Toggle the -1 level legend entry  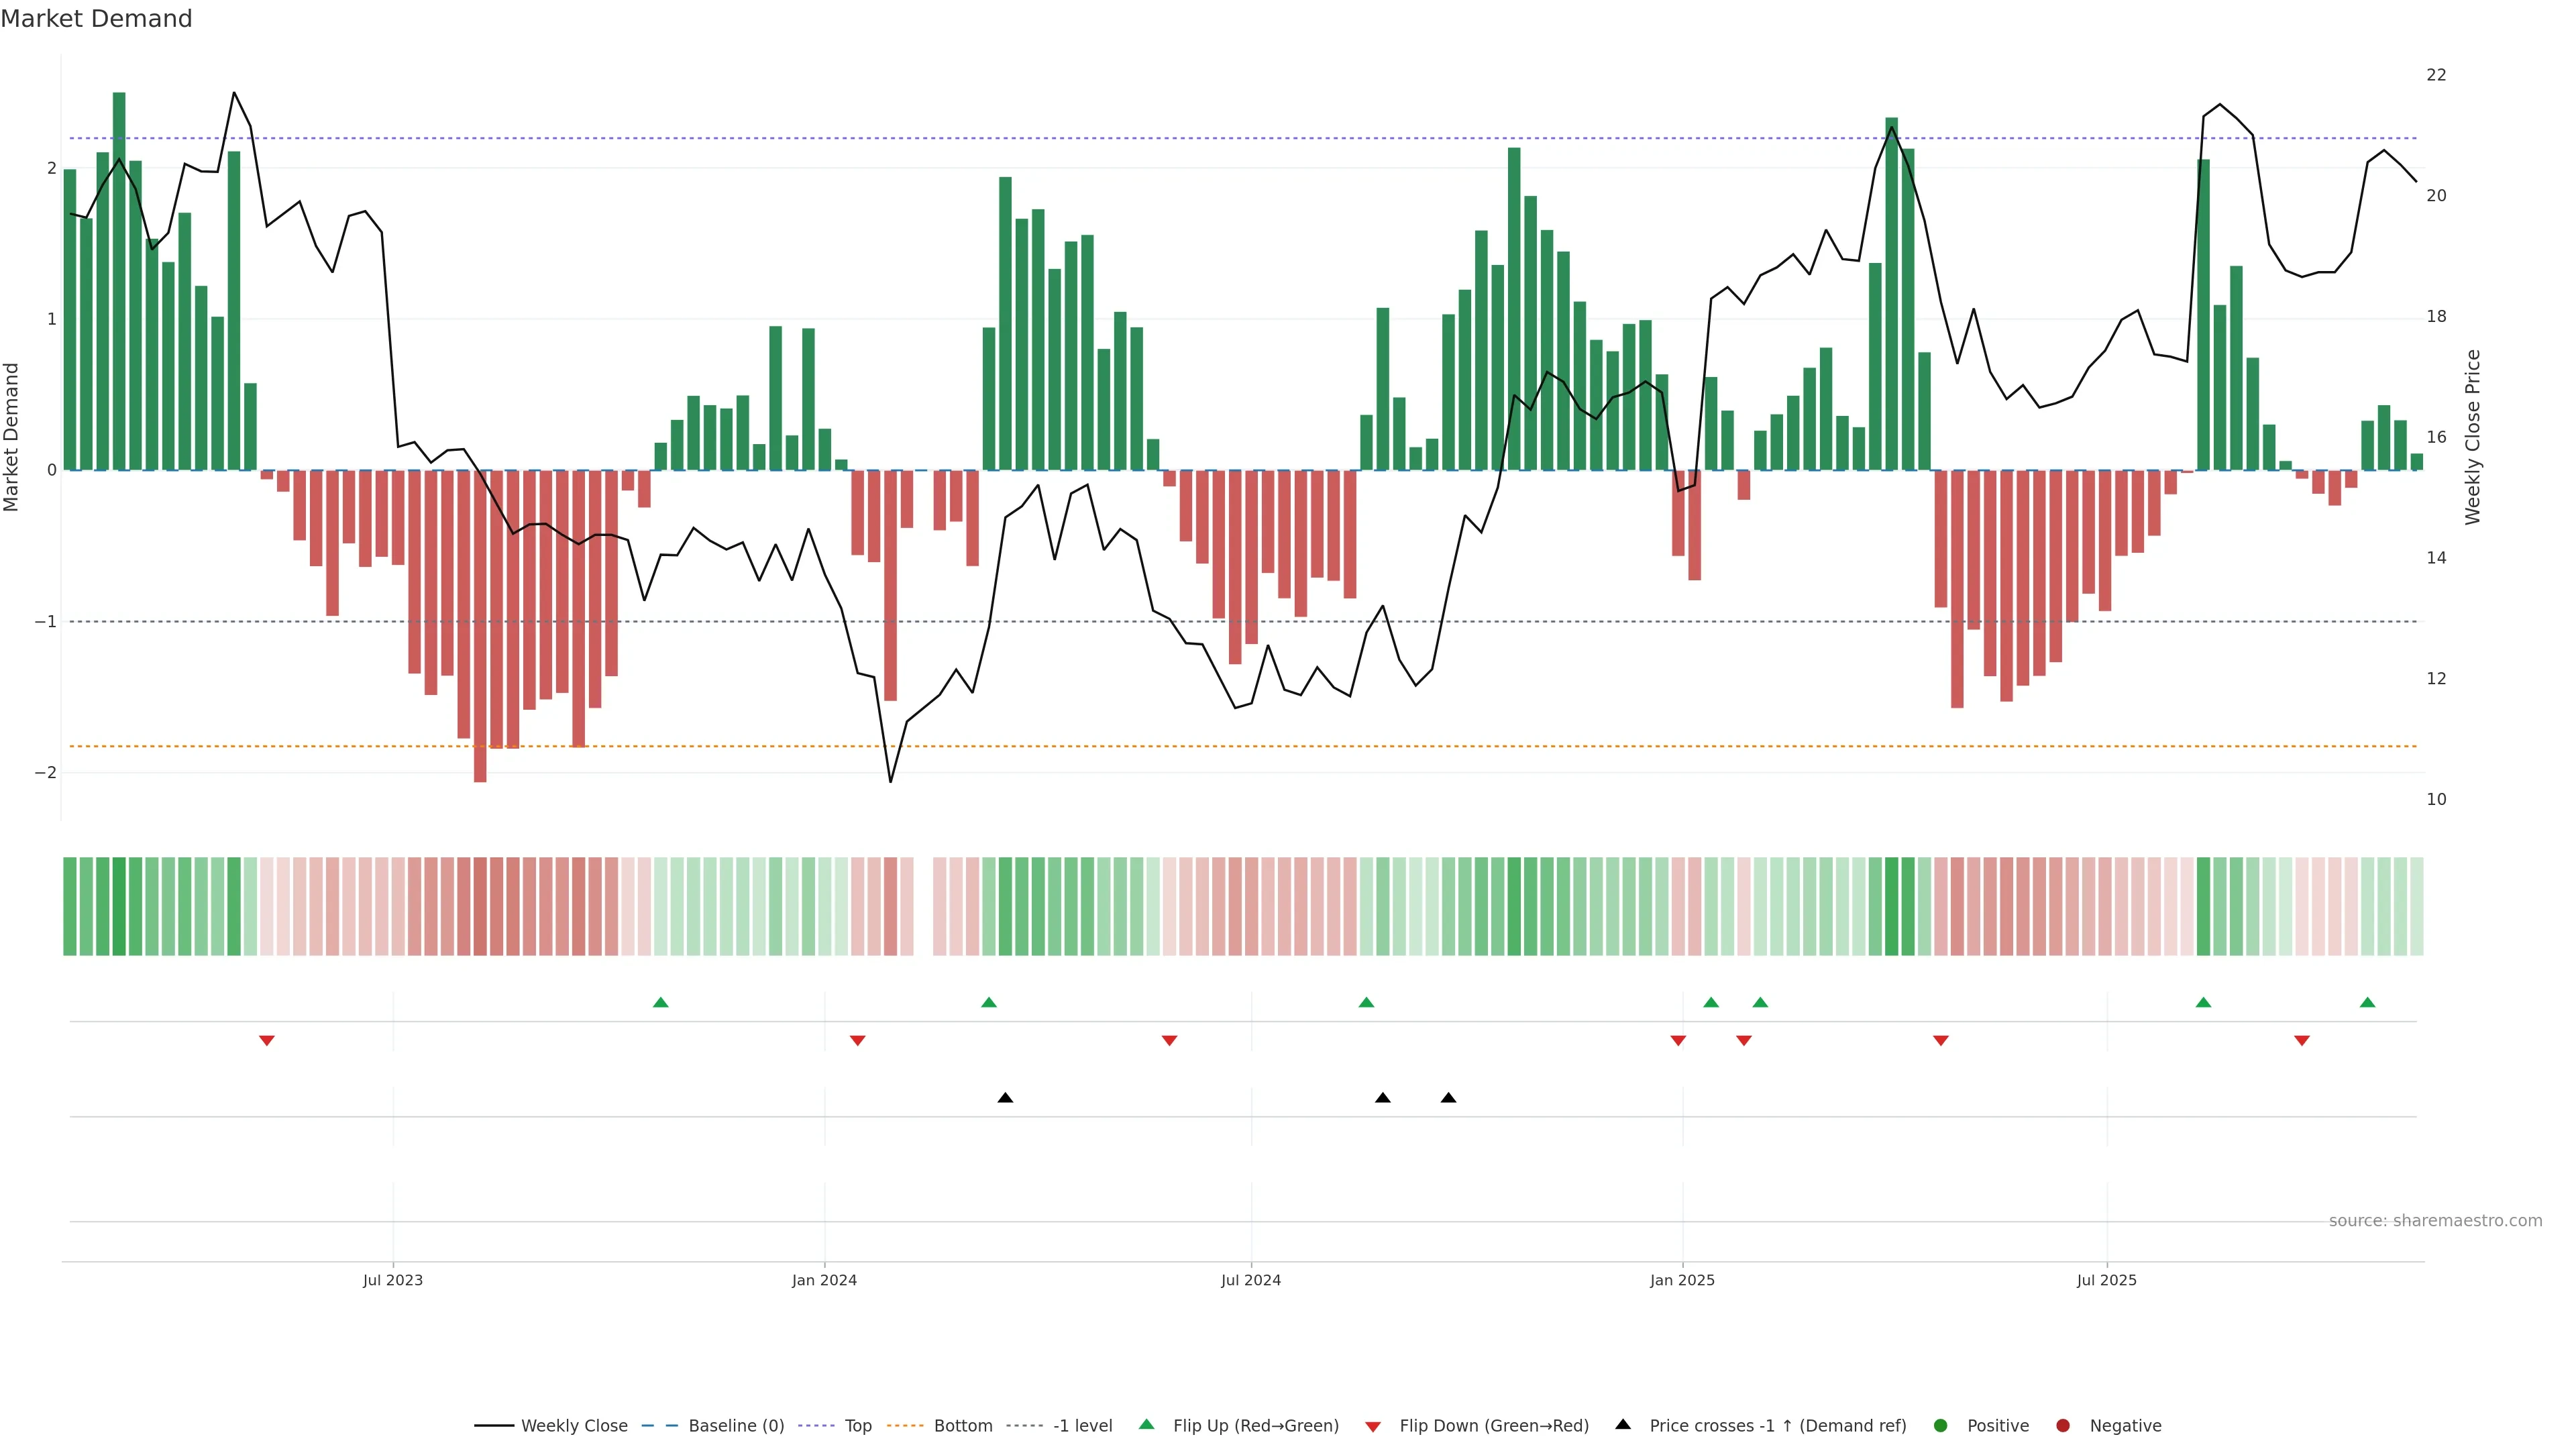pyautogui.click(x=1082, y=1425)
